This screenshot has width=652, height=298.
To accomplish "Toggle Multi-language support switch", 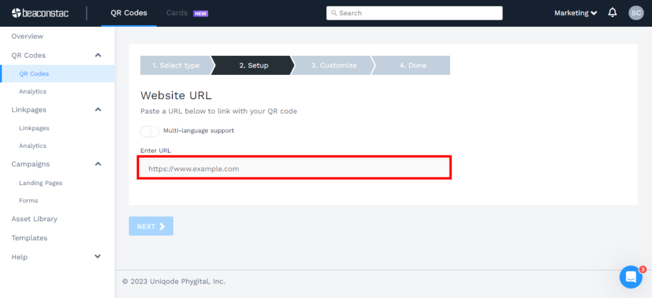I will tap(150, 131).
